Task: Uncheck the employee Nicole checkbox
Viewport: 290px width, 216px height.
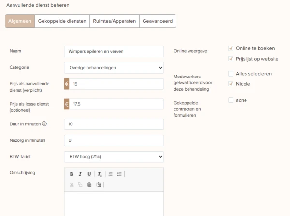Action: point(231,84)
